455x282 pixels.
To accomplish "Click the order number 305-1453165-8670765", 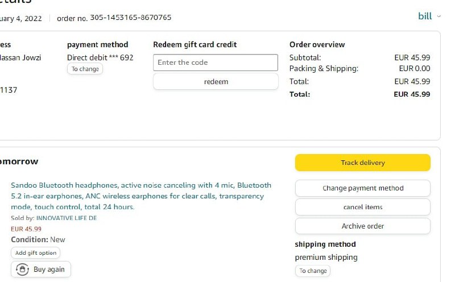I will (130, 18).
